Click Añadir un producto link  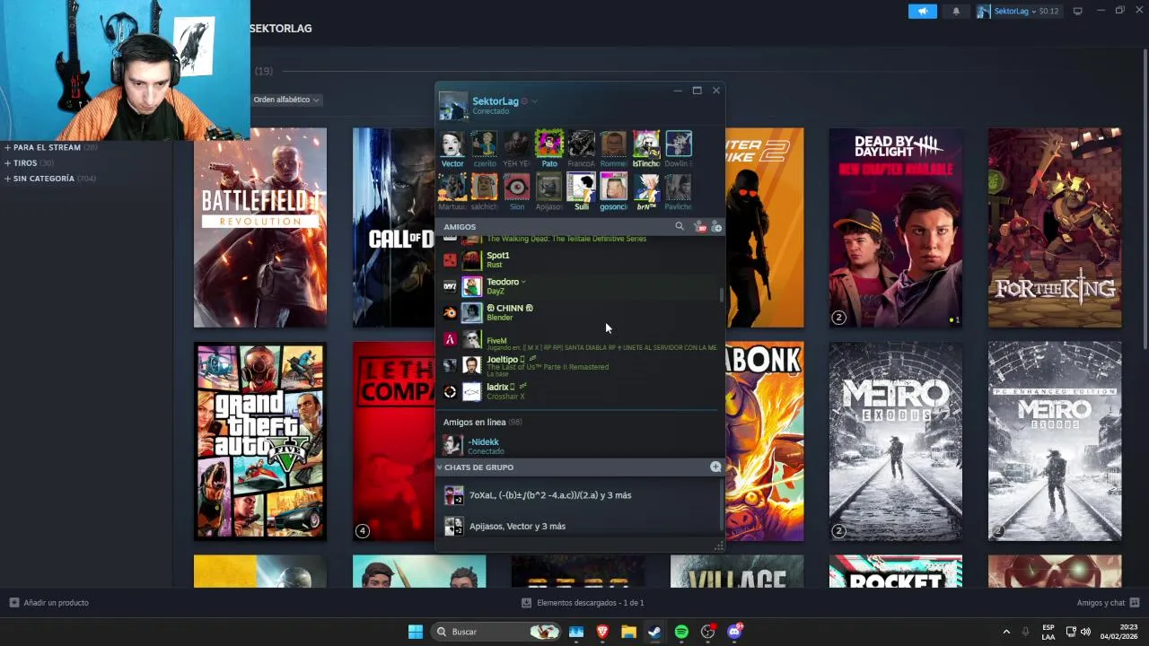[56, 603]
